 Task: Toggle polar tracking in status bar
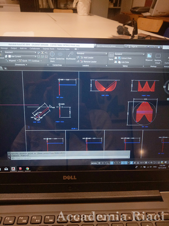(112, 163)
